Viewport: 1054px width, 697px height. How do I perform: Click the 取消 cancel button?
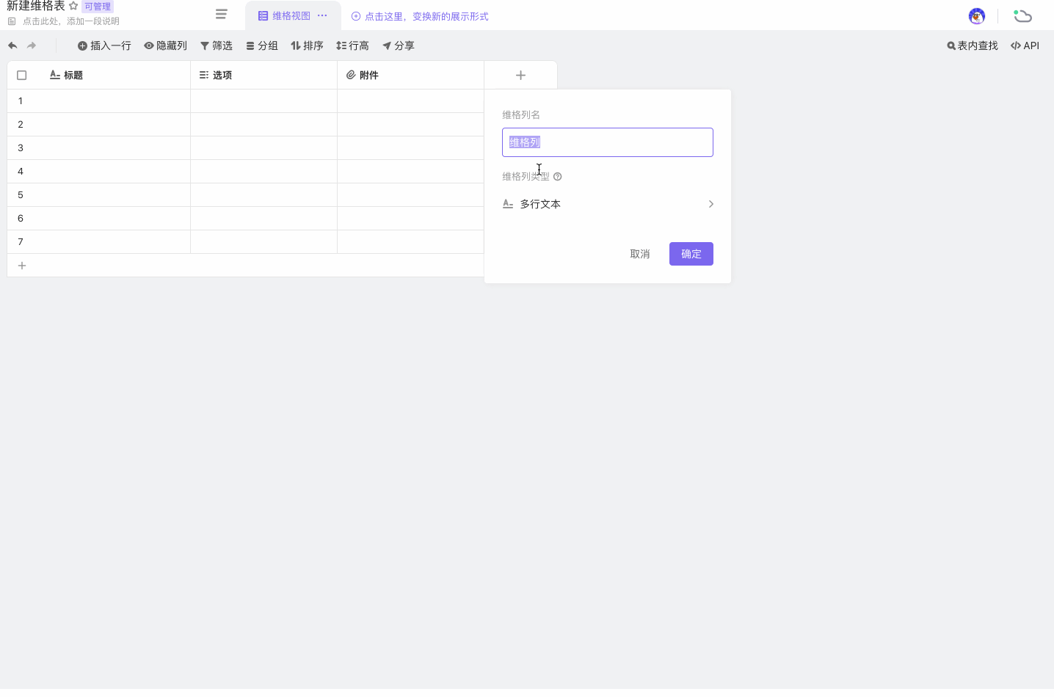pos(639,254)
